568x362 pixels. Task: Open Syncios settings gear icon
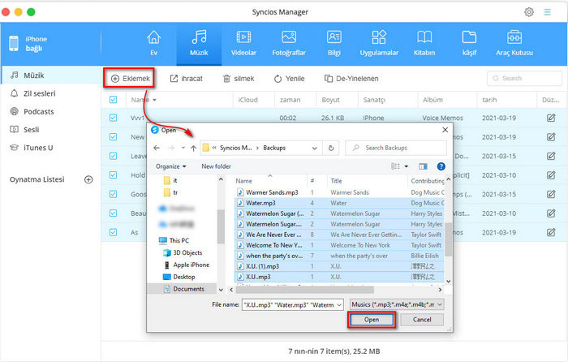point(529,12)
